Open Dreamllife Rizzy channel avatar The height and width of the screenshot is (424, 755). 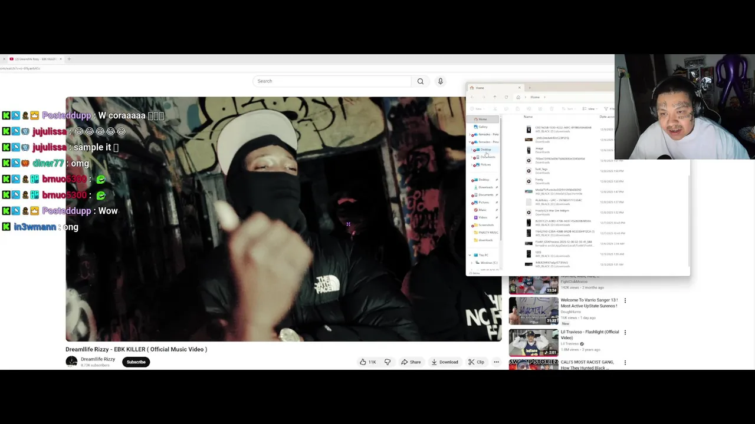coord(71,362)
